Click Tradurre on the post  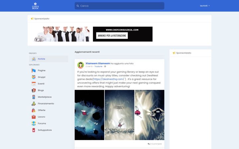click(x=98, y=67)
